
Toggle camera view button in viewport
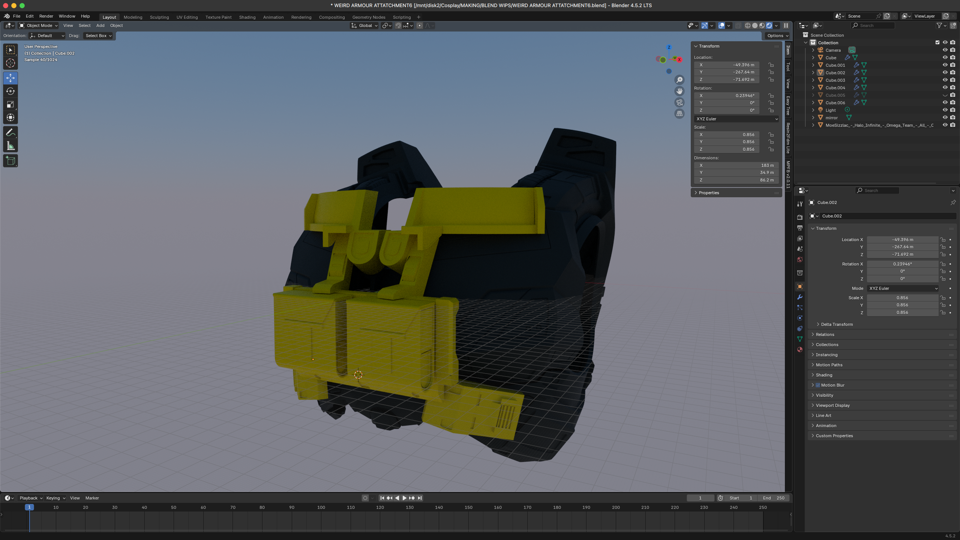679,102
